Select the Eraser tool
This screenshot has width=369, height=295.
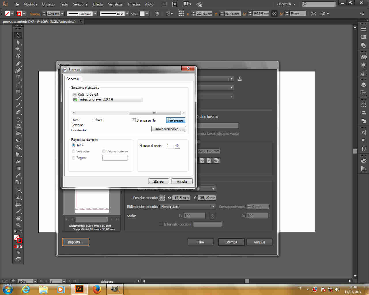pos(18,112)
